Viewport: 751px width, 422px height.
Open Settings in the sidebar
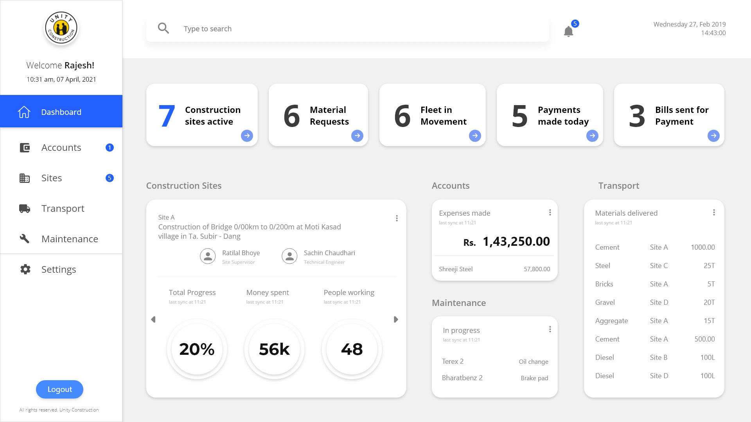(x=61, y=269)
